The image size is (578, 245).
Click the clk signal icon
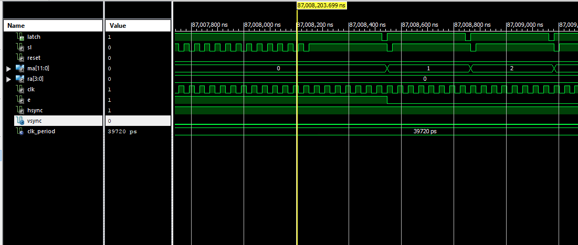tap(20, 90)
